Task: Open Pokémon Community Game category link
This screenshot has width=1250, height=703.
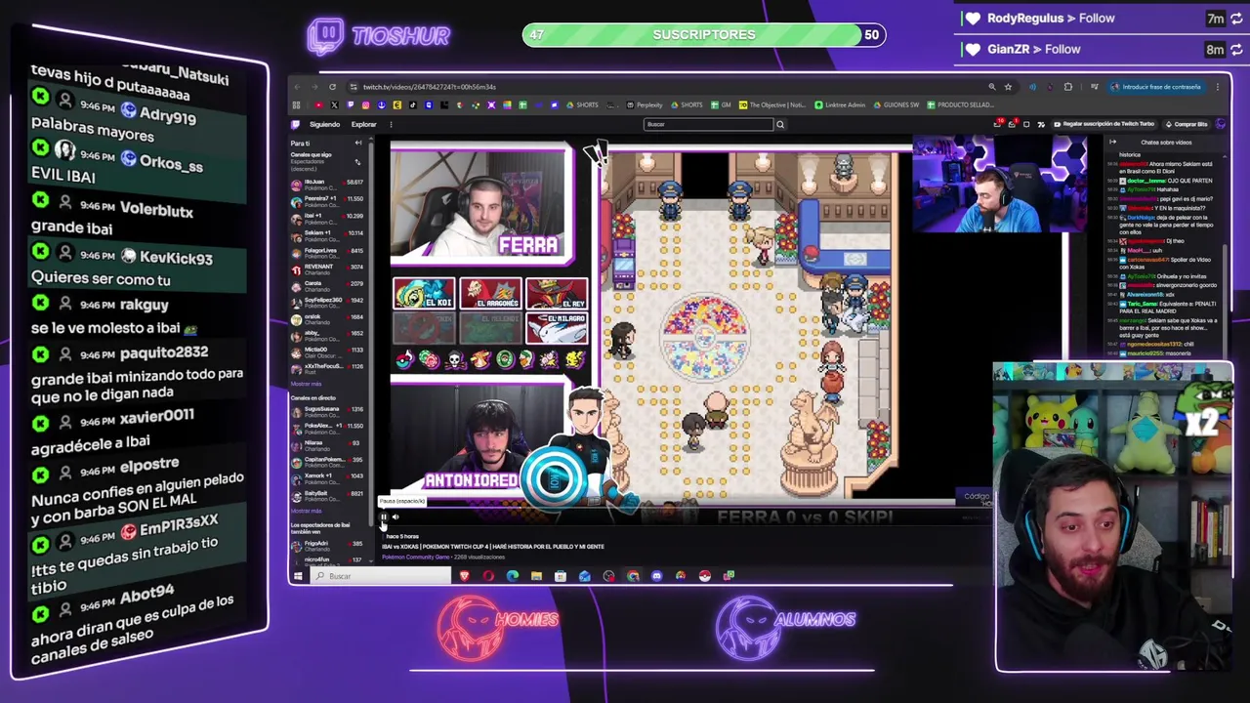Action: coord(415,557)
